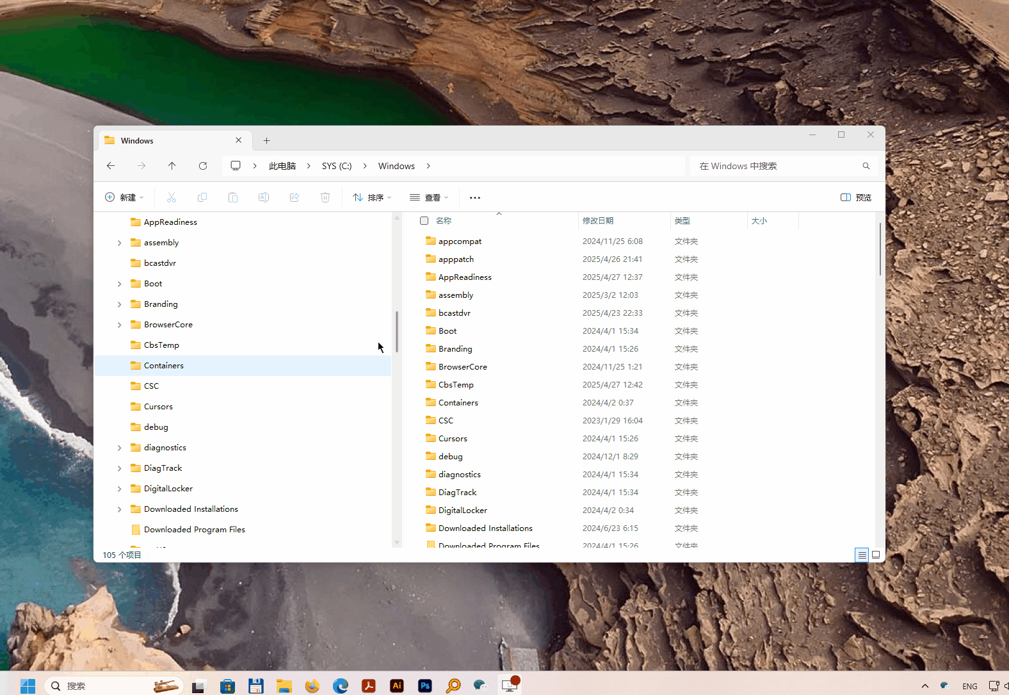The image size is (1009, 695).
Task: Click the Delete trash icon
Action: tap(325, 197)
